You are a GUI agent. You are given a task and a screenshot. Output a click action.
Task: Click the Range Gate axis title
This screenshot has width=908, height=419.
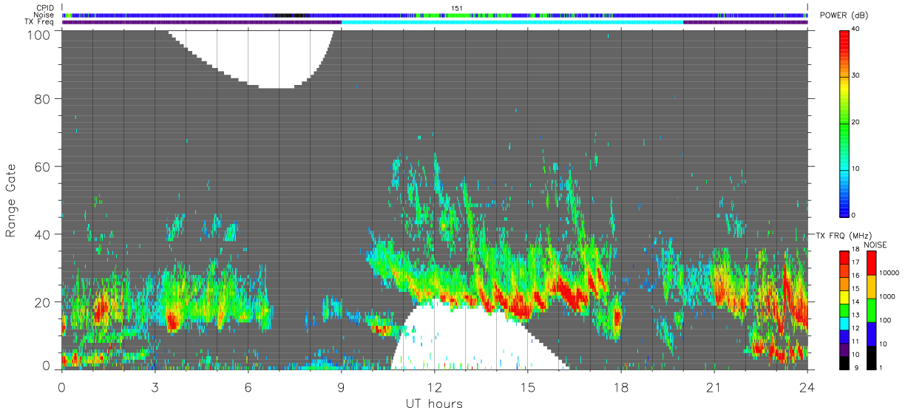coord(11,200)
